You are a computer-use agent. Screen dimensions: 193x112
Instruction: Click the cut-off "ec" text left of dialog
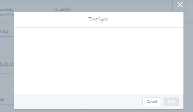tap(2, 84)
